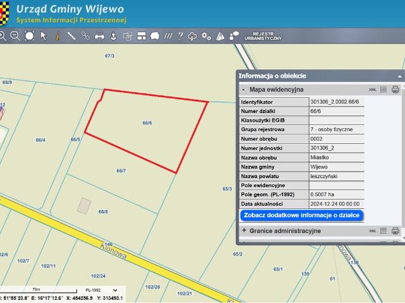Image resolution: width=405 pixels, height=303 pixels.
Task: Select the object information 'i' tool
Action: (x=58, y=36)
